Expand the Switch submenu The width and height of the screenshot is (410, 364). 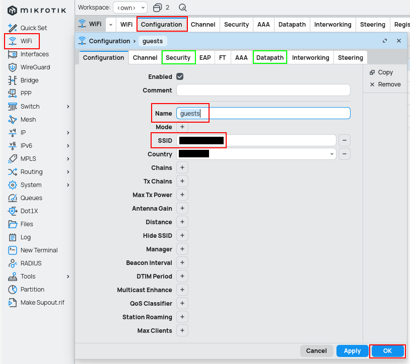68,107
